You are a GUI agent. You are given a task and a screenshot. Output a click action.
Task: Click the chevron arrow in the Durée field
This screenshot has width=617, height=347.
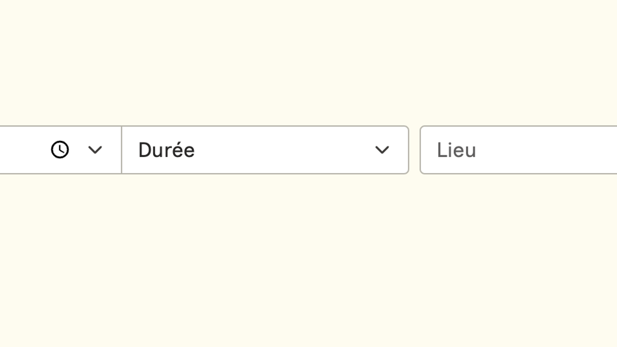click(382, 150)
